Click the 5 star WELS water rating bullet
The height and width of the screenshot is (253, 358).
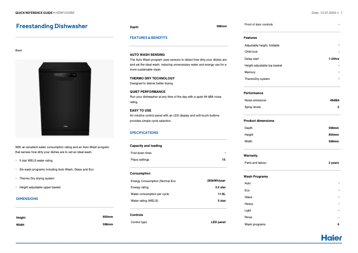coord(36,160)
